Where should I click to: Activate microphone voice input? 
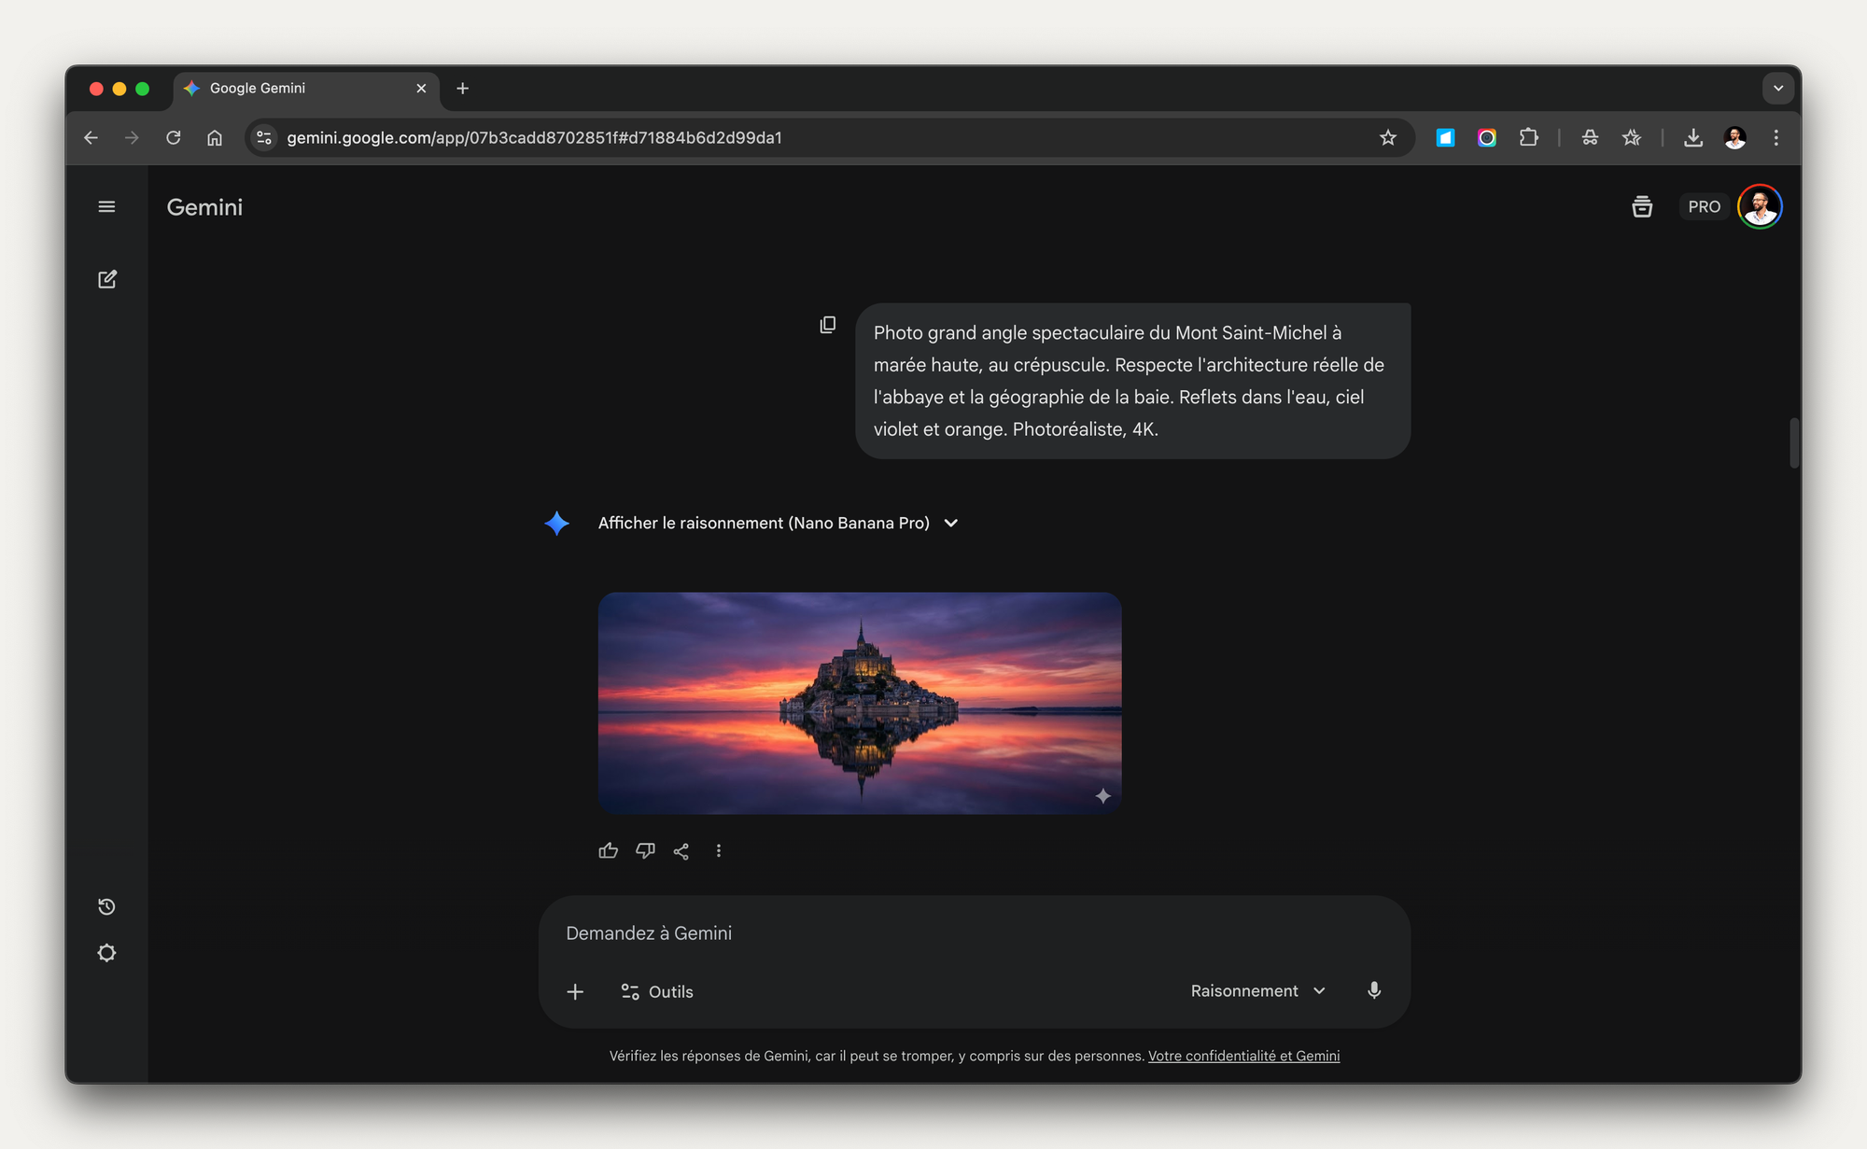(x=1373, y=990)
